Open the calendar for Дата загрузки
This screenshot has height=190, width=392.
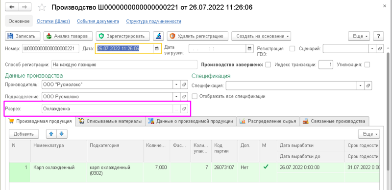point(249,49)
